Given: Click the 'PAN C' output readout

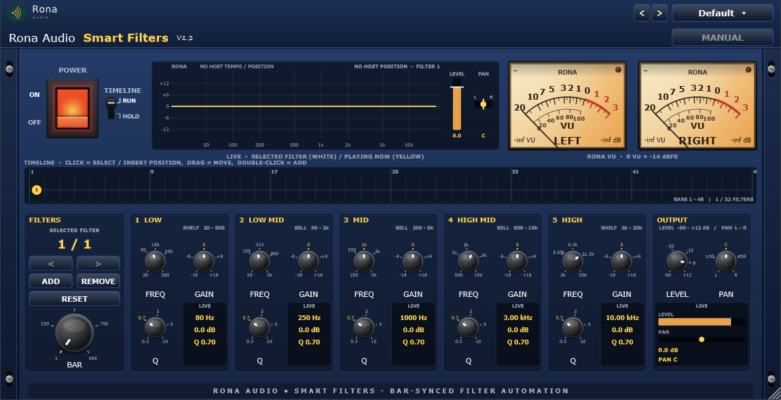Looking at the screenshot, I should pyautogui.click(x=668, y=359).
